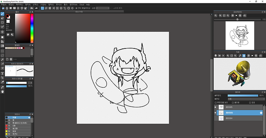This screenshot has height=138, width=266.
Task: Undock the Navigator panel with float icon
Action: coord(262,12)
